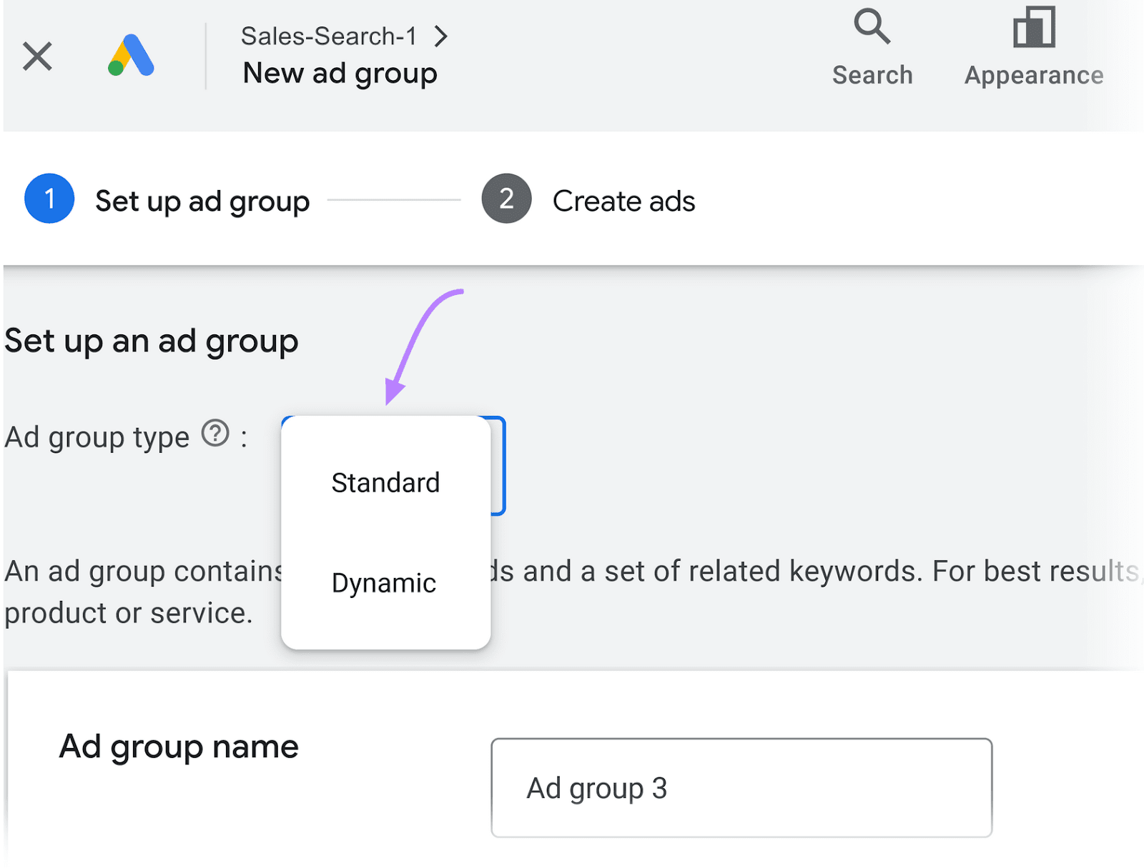Edit the Ad group 3 name field
The height and width of the screenshot is (868, 1144).
741,788
